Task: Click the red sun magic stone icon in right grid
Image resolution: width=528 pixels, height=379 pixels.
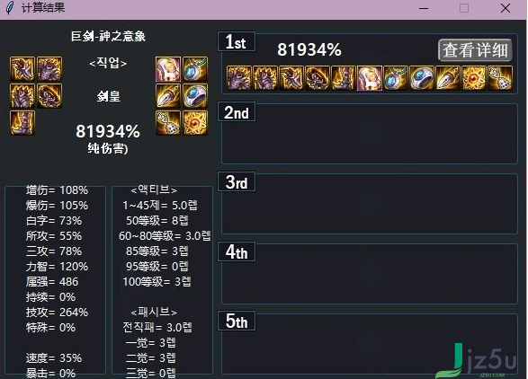Action: coord(195,123)
